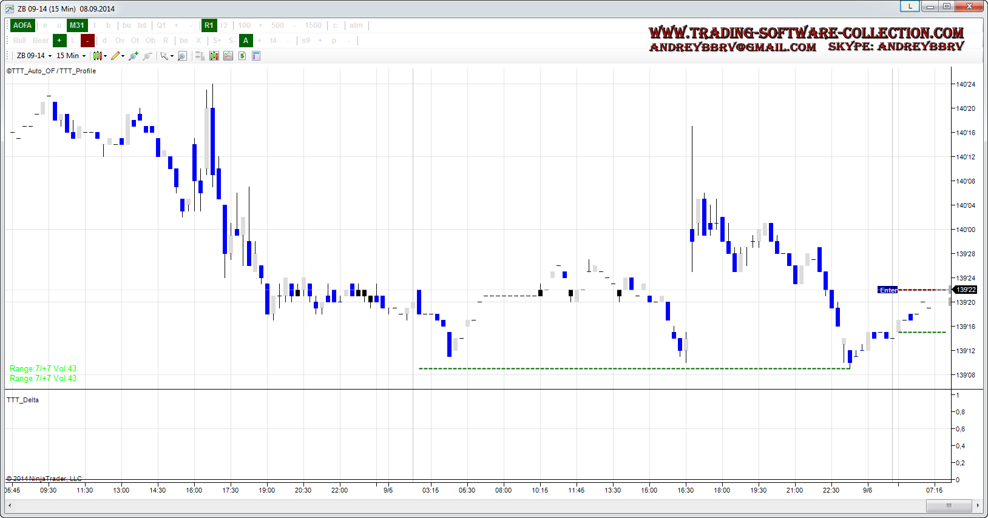
Task: Click the zoom out magnifier icon
Action: 147,56
